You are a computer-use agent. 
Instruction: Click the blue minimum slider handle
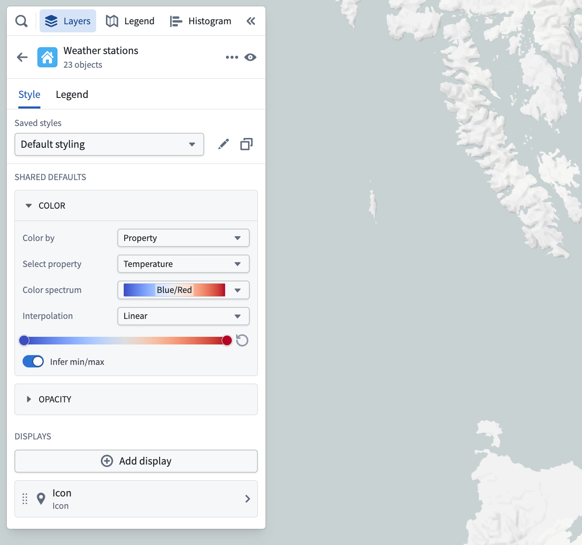[x=24, y=340]
